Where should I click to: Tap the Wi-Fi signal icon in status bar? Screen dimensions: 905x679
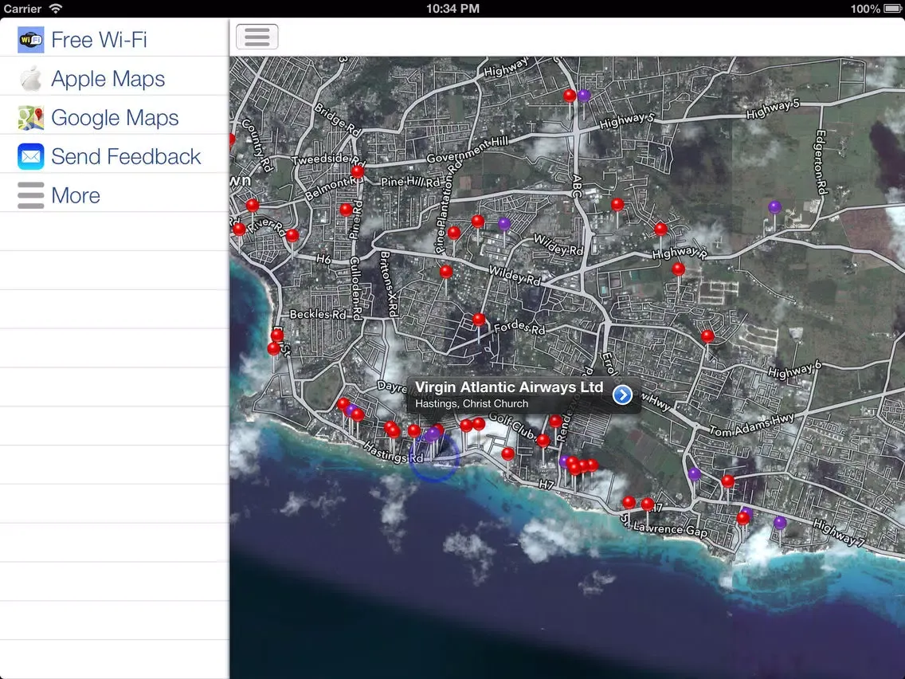56,8
